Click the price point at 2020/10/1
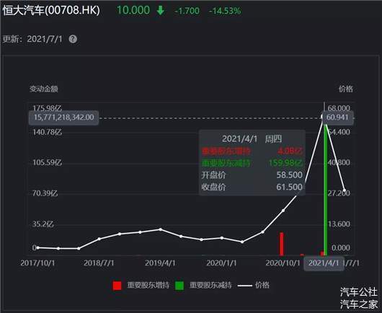The image size is (382, 313). click(x=283, y=211)
